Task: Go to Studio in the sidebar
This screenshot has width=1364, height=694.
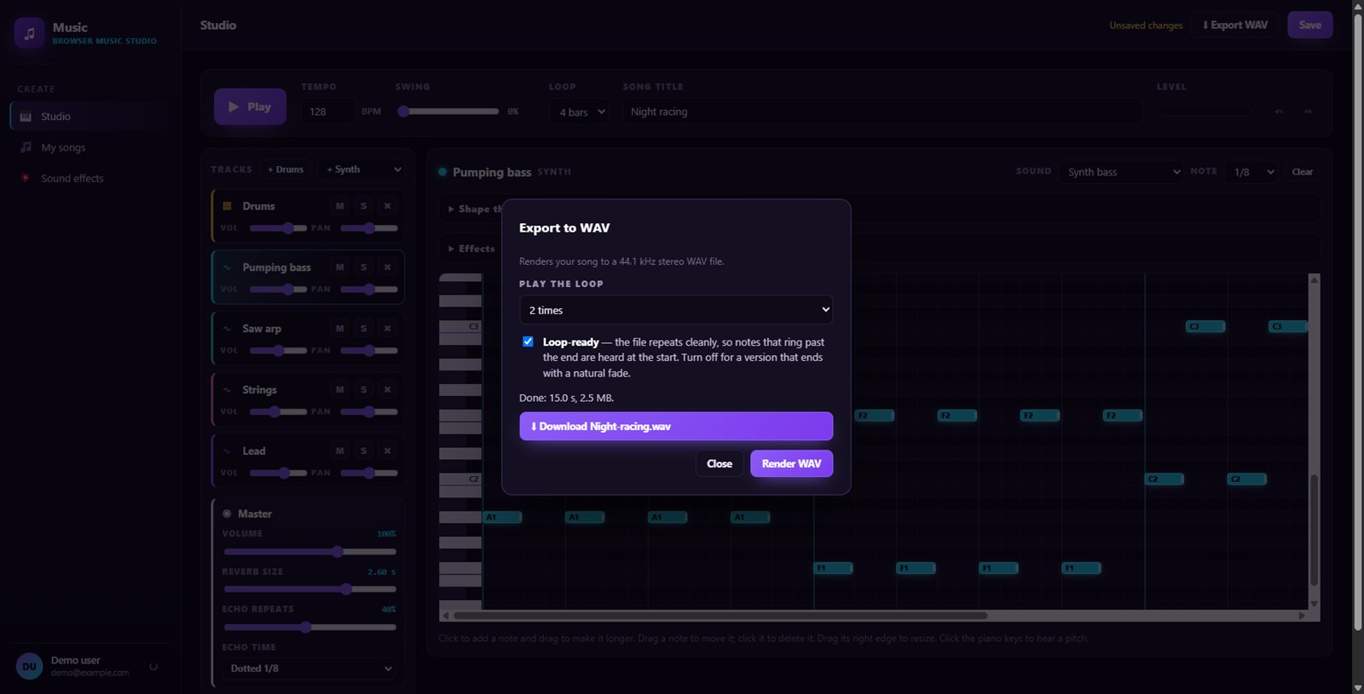Action: tap(89, 117)
